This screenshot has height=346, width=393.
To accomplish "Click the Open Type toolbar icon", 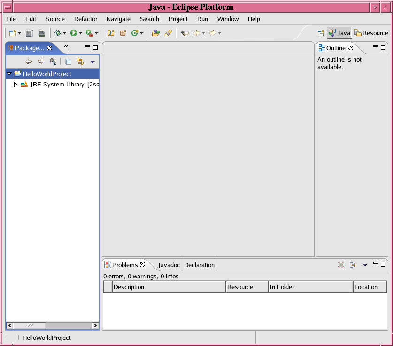I will click(x=156, y=33).
